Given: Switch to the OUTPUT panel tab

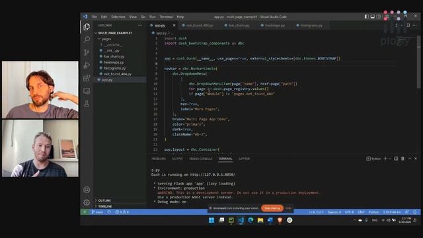Looking at the screenshot, I should pos(177,159).
